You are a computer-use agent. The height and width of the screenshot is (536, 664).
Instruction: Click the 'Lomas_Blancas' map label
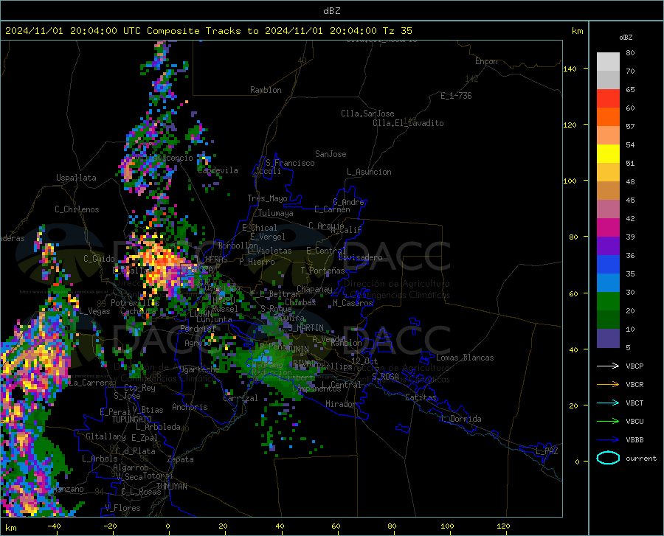click(465, 358)
